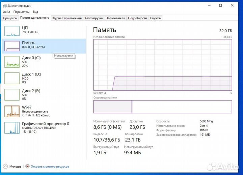Click the Диск 2 (F:) activity thumbnail
Screen dimensions: 243x175
(12, 95)
